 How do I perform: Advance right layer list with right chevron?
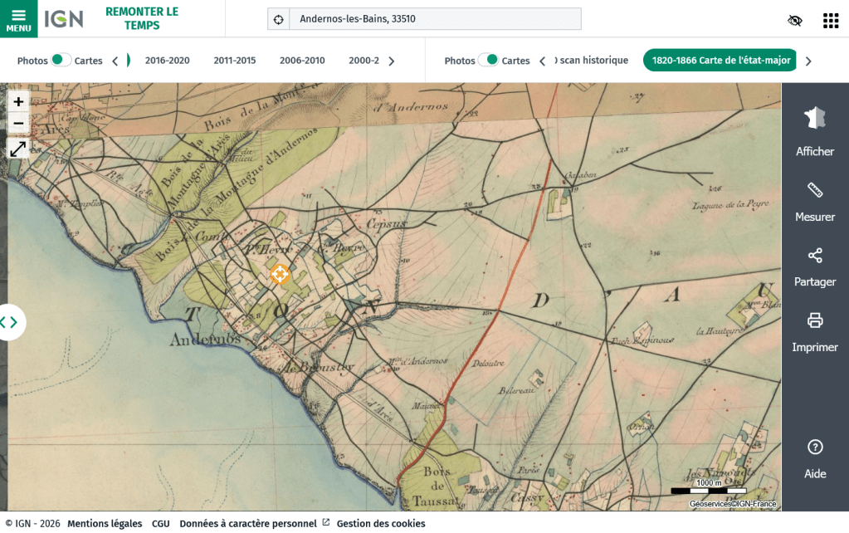(808, 61)
